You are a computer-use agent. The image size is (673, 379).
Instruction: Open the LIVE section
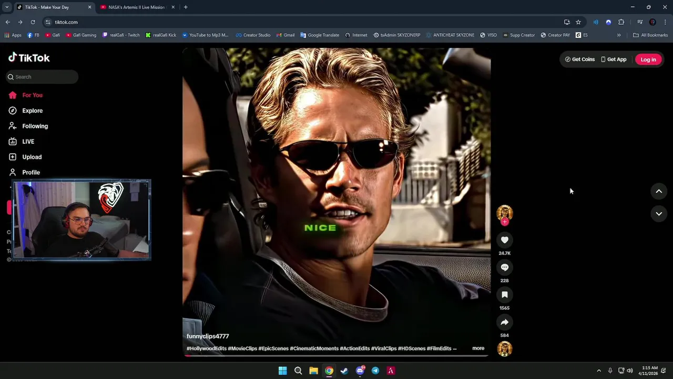pyautogui.click(x=22, y=142)
